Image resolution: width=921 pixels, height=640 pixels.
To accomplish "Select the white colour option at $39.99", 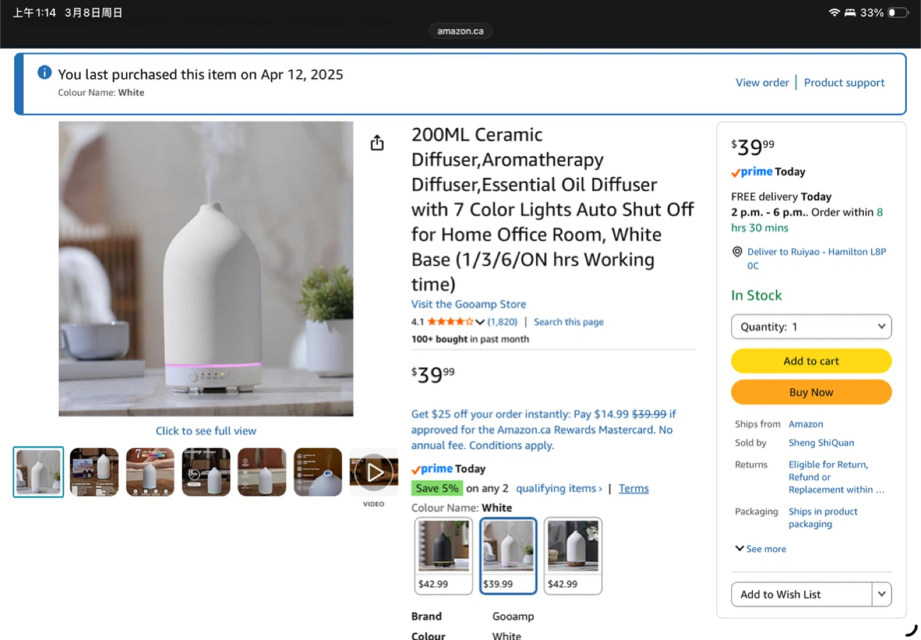I will pos(508,556).
